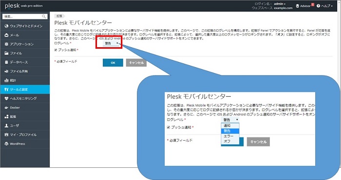The width and height of the screenshot is (341, 180).
Task: Expand the ヘルプ menu in header
Action: [x=327, y=6]
